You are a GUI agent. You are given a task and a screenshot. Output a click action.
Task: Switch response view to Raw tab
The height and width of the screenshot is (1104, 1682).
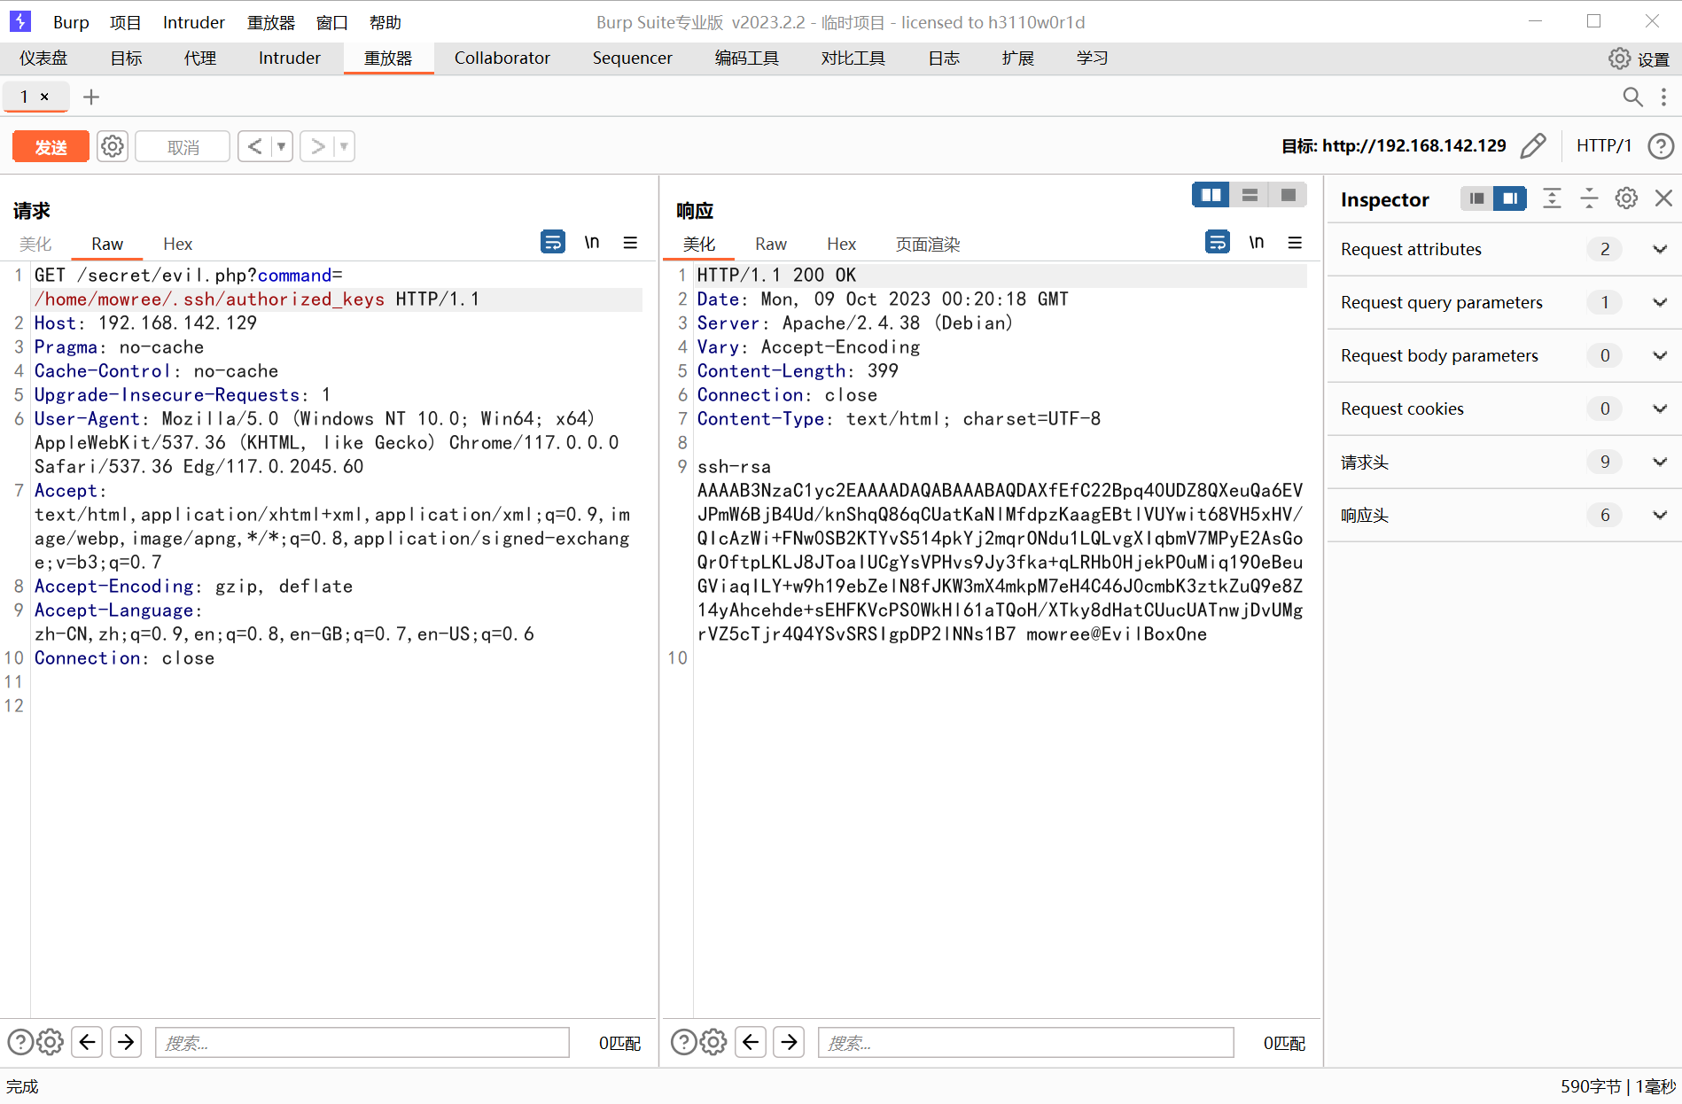click(770, 244)
